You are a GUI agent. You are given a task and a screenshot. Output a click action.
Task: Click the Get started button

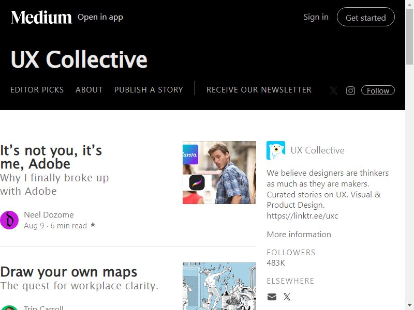point(366,17)
